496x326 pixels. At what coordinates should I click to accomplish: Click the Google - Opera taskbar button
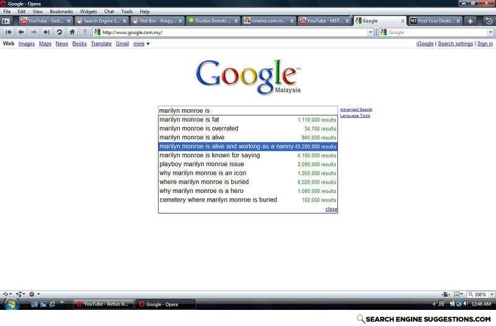166,304
